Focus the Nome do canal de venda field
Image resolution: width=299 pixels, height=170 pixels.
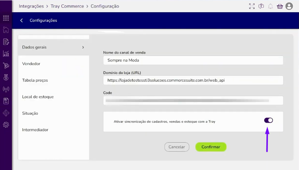point(193,60)
